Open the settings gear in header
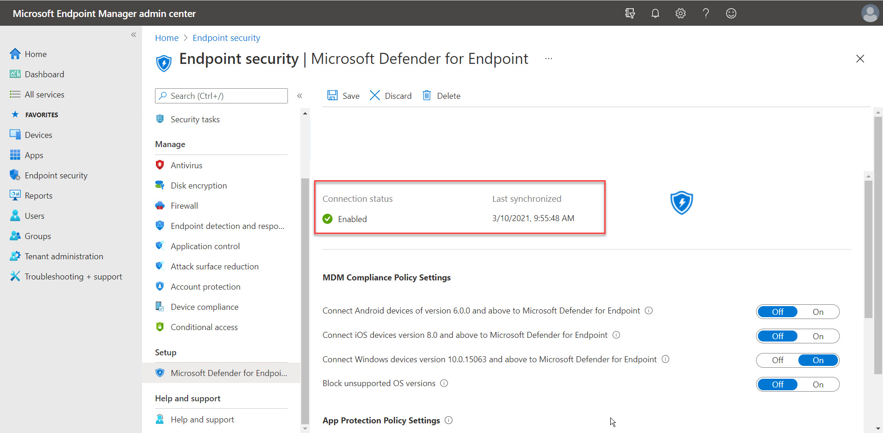The width and height of the screenshot is (883, 433). click(x=681, y=13)
